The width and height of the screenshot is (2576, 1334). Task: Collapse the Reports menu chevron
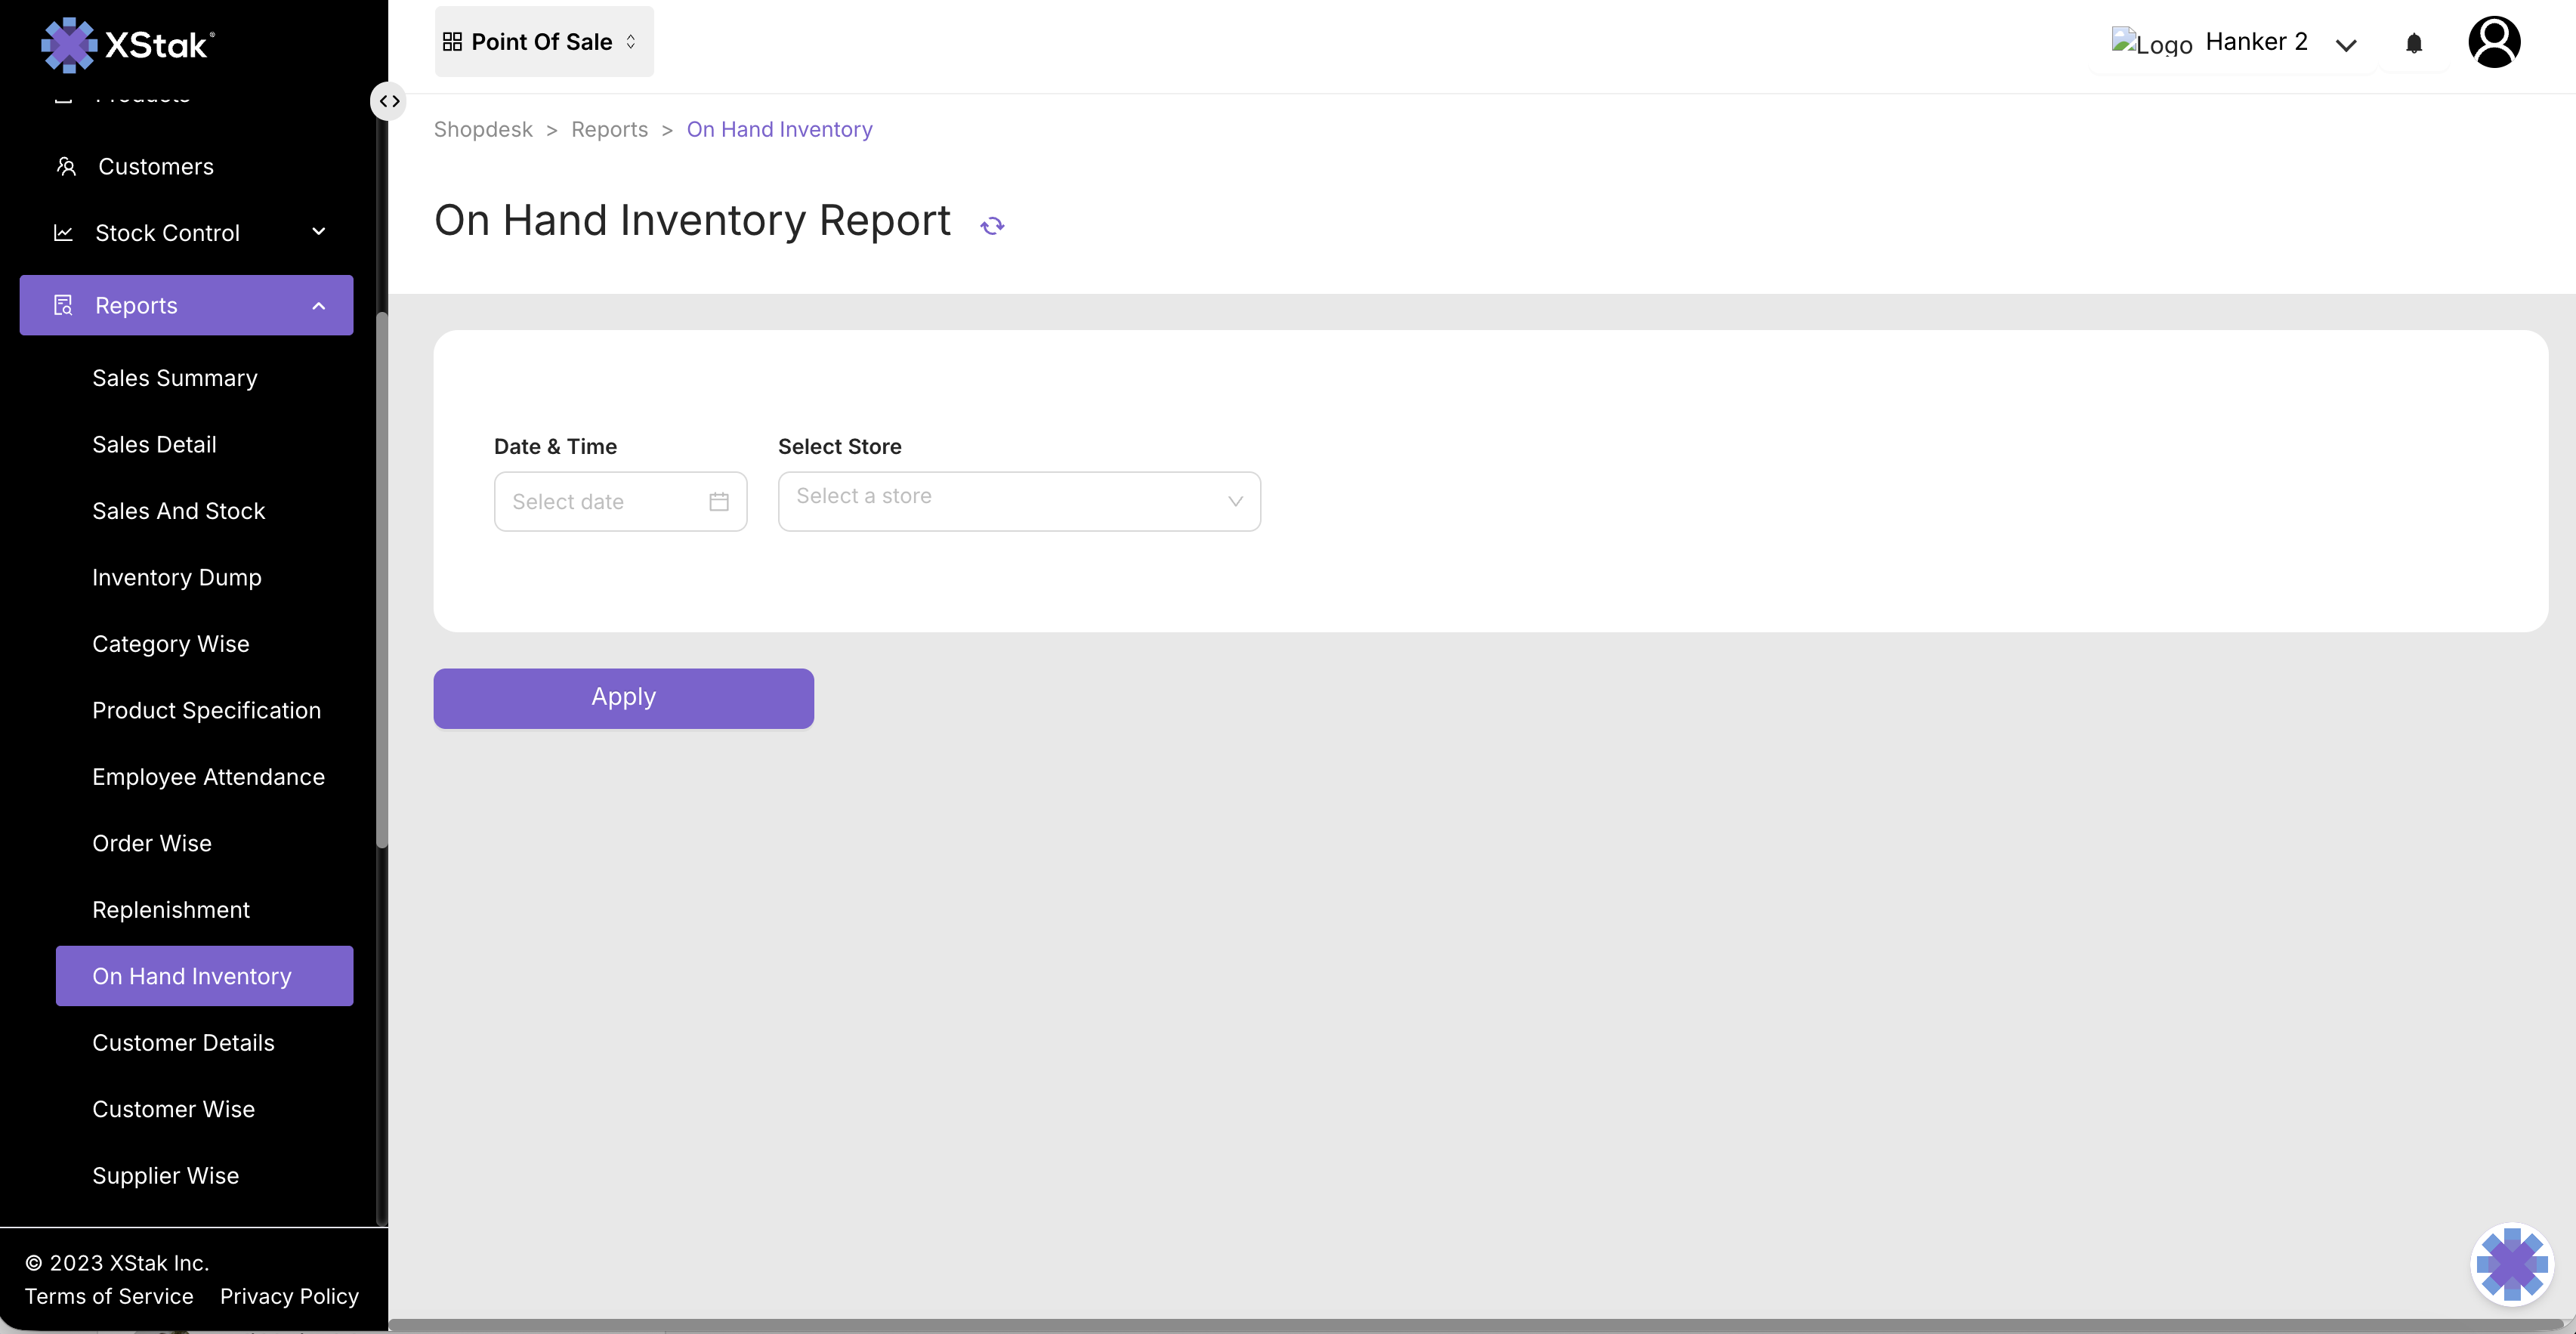[x=319, y=305]
